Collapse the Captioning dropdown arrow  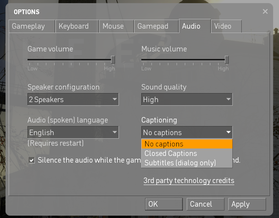point(228,132)
